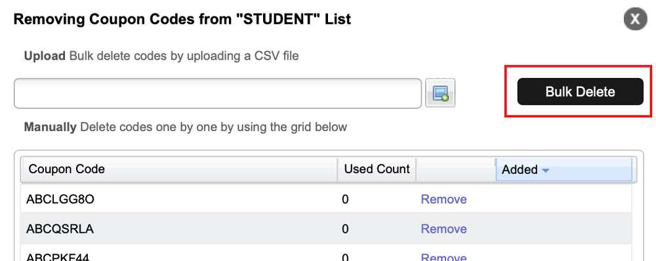Remove coupon code ABCPKE44
Image resolution: width=656 pixels, height=261 pixels.
[x=443, y=257]
